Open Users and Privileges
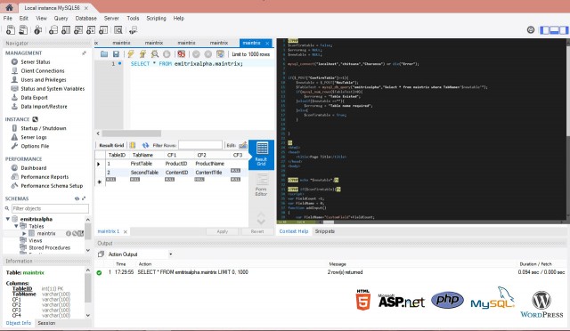The width and height of the screenshot is (570, 331). coord(44,79)
